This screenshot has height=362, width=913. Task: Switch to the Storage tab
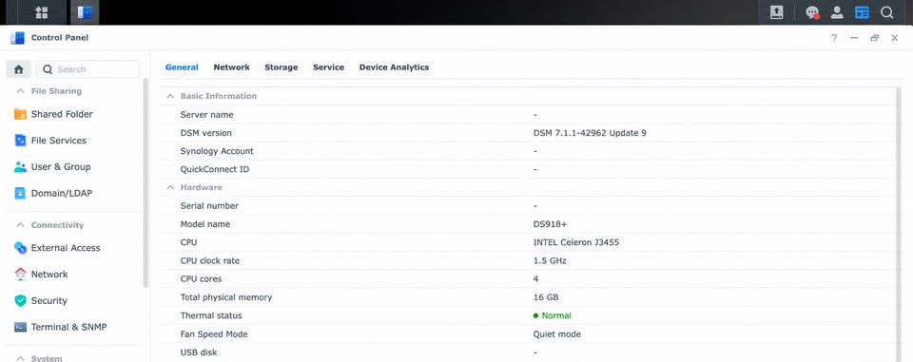[x=282, y=67]
